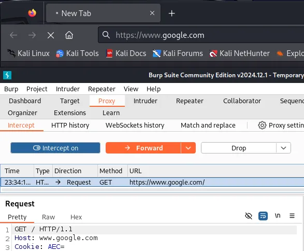Forward the intercepted request
The width and height of the screenshot is (304, 251).
point(143,148)
